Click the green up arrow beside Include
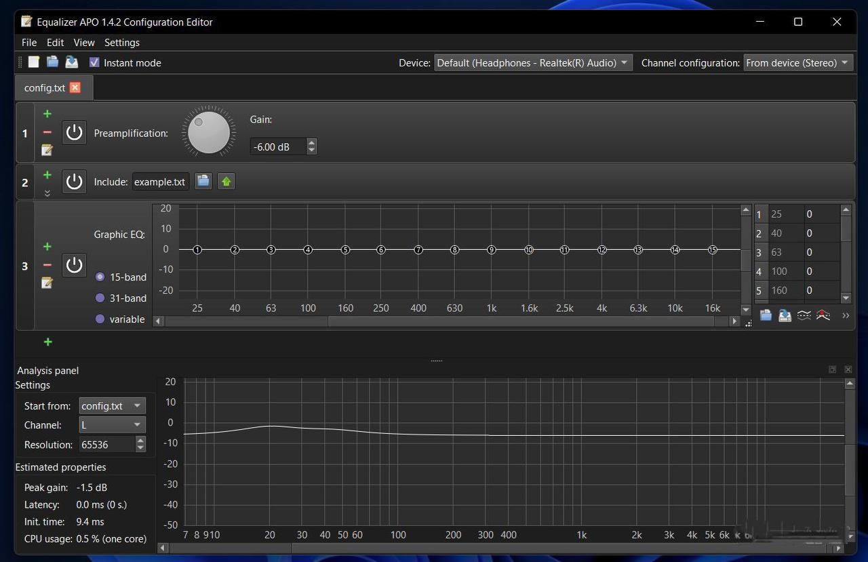The width and height of the screenshot is (868, 562). [226, 181]
